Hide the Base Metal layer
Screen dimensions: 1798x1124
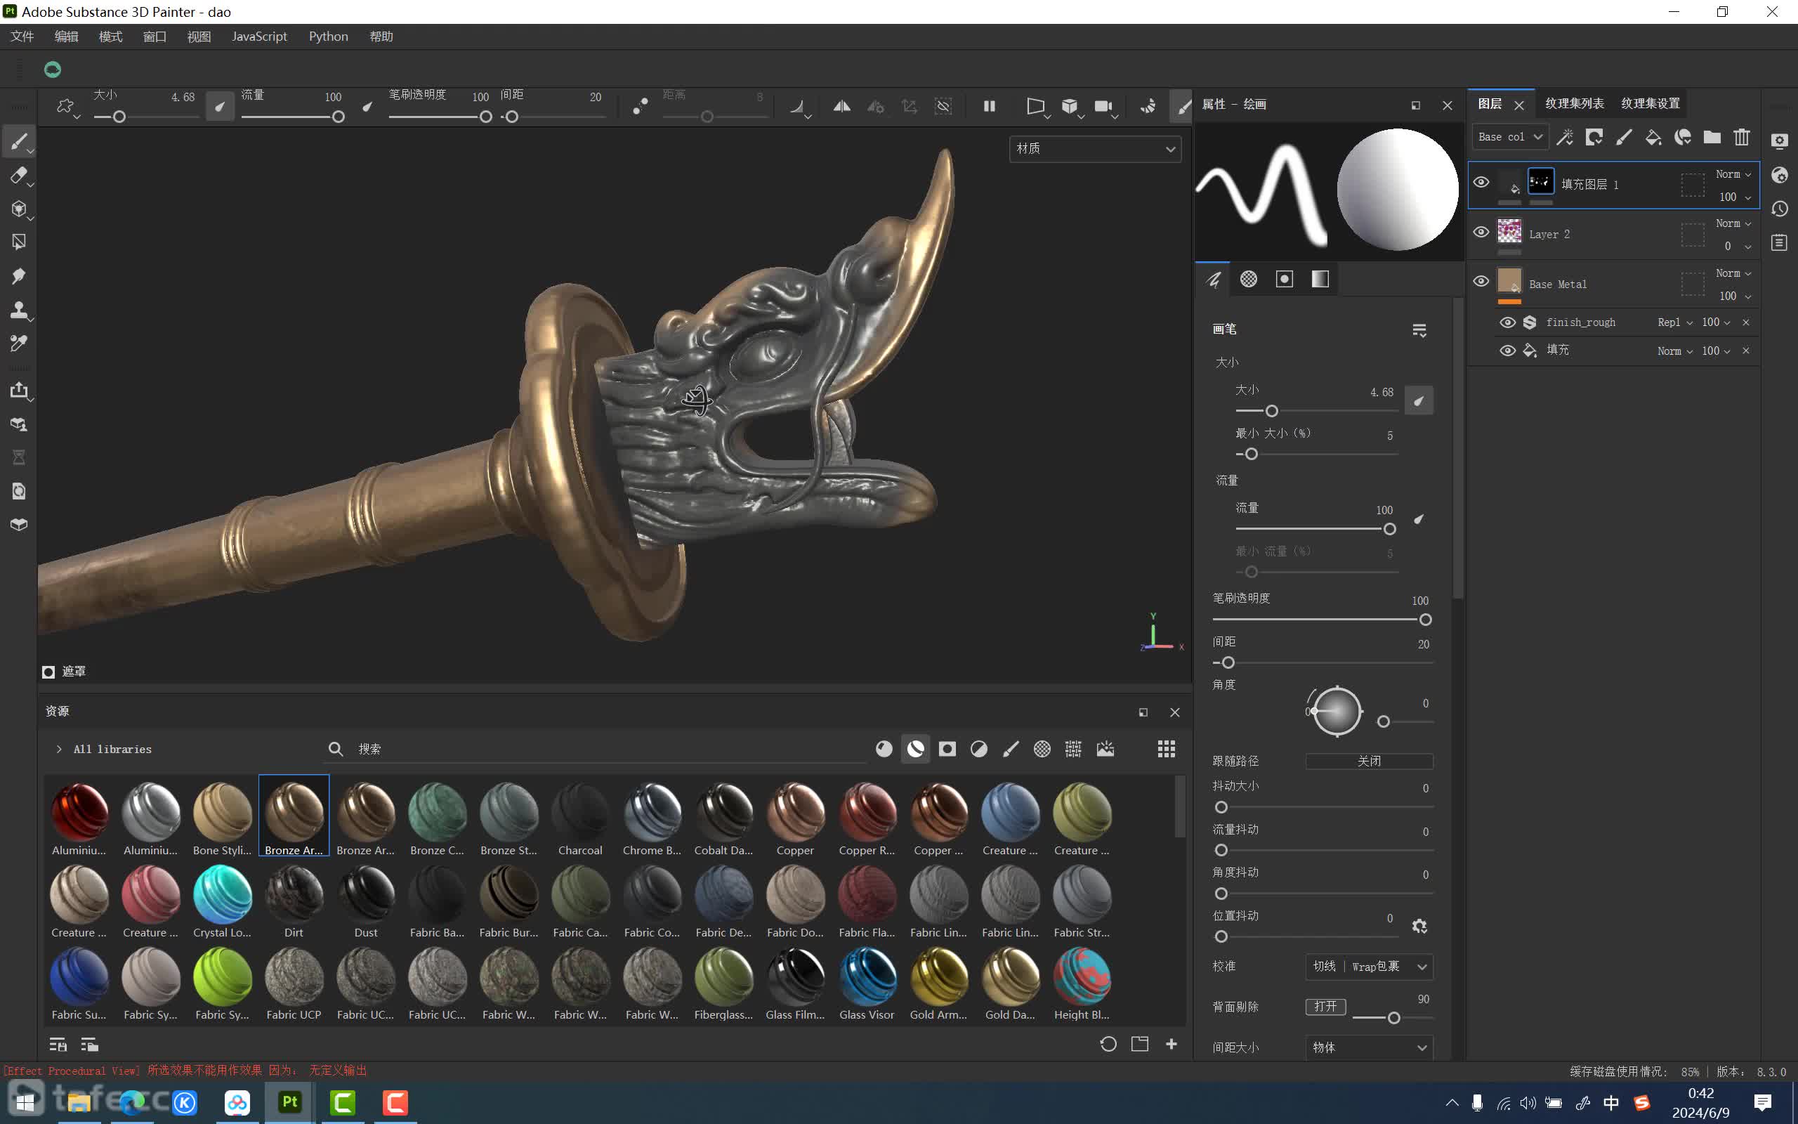(x=1481, y=281)
